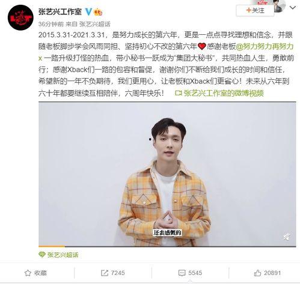The width and height of the screenshot is (300, 284).
Task: Click the blue verified V badge
Action: pos(88,12)
